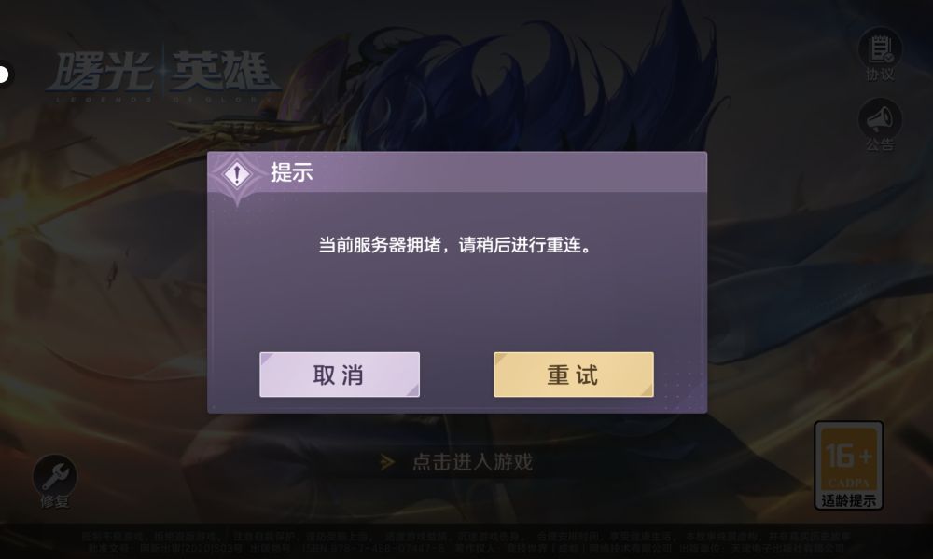Tap the 修复 wrench repair icon

(x=55, y=475)
